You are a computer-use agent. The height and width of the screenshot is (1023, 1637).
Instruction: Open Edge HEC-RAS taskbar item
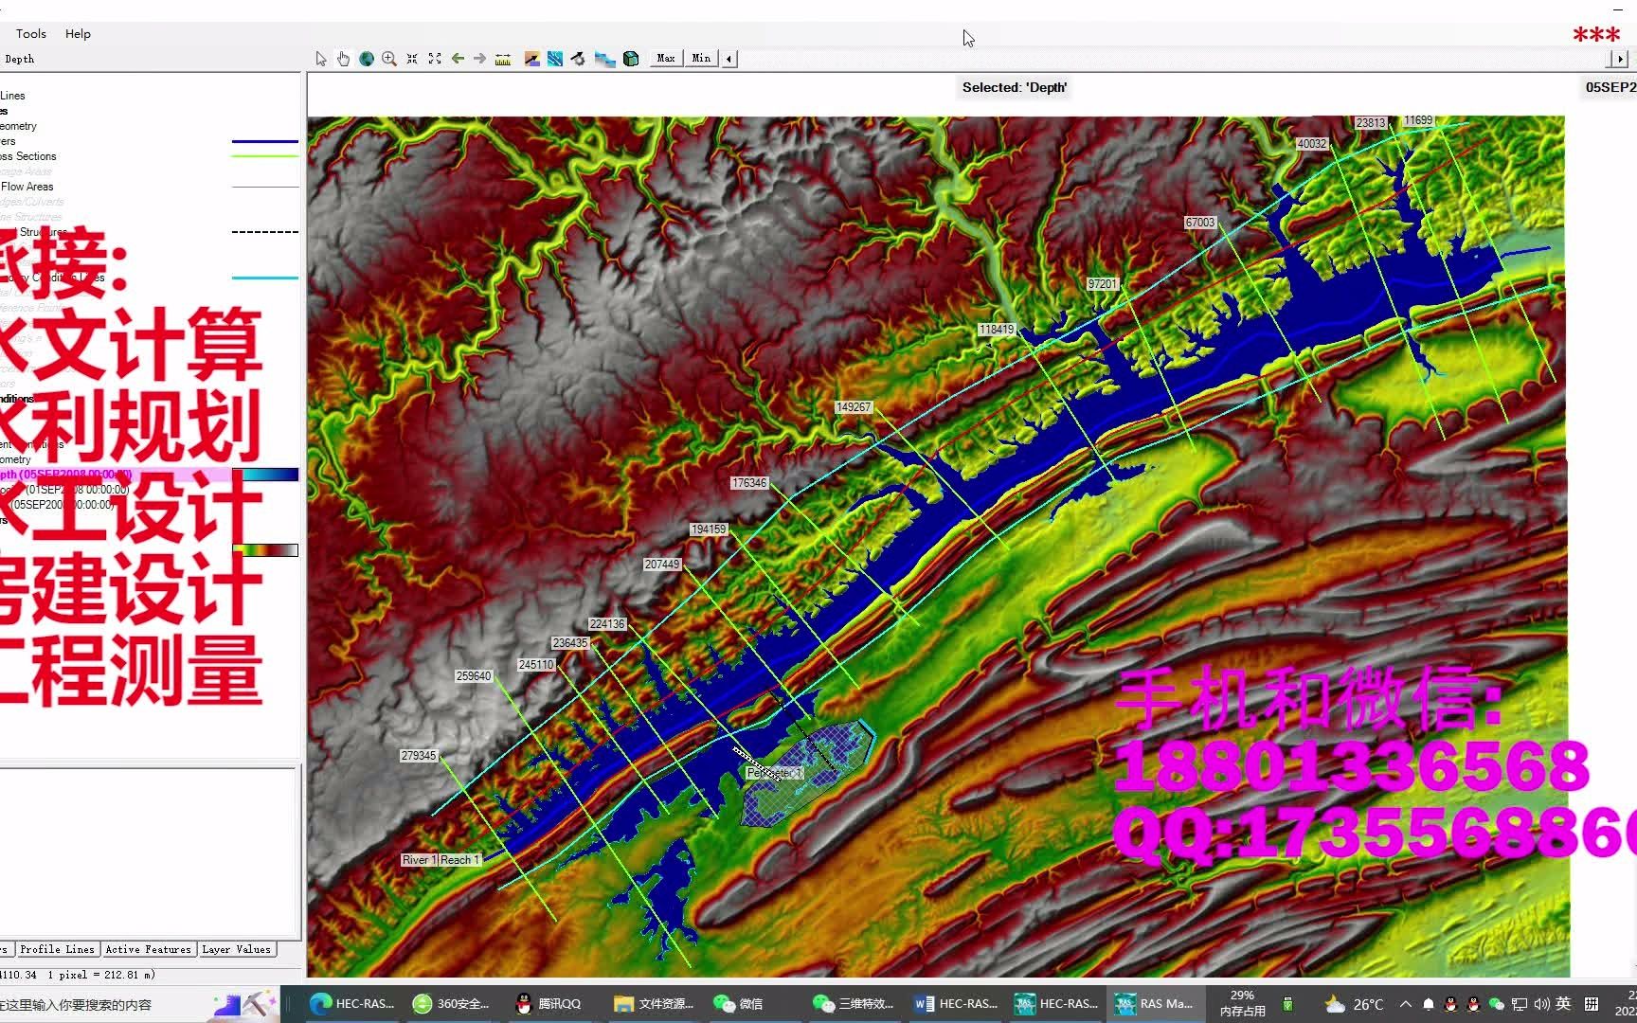[x=352, y=1004]
